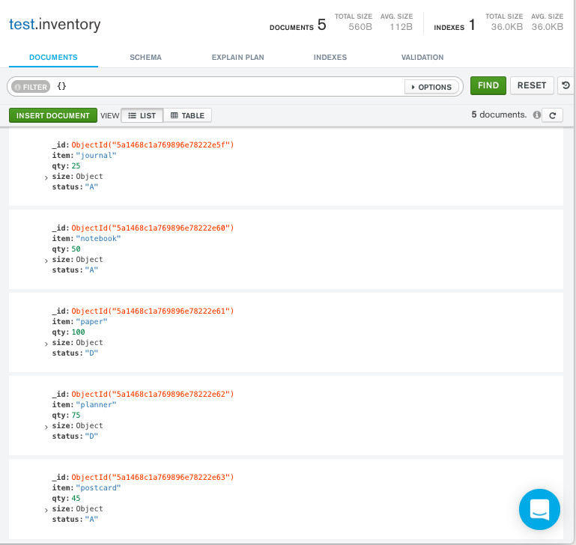The width and height of the screenshot is (576, 545).
Task: Open the Indexes tab
Action: click(330, 57)
